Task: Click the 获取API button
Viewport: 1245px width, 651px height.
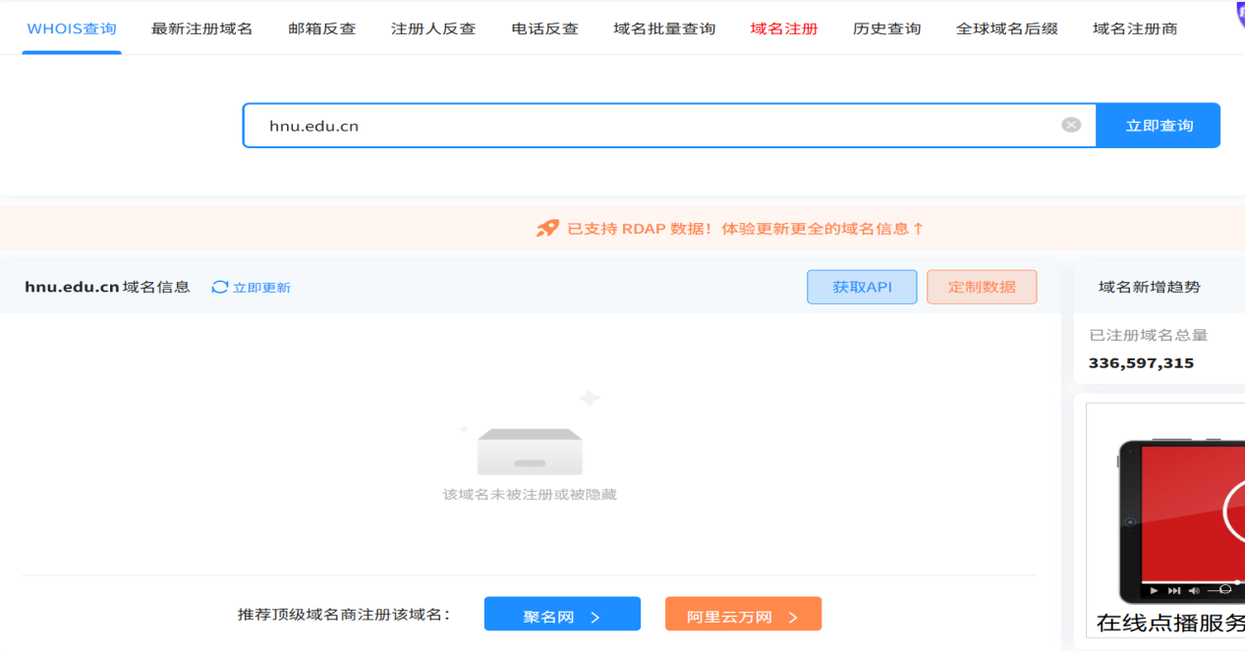Action: point(861,287)
